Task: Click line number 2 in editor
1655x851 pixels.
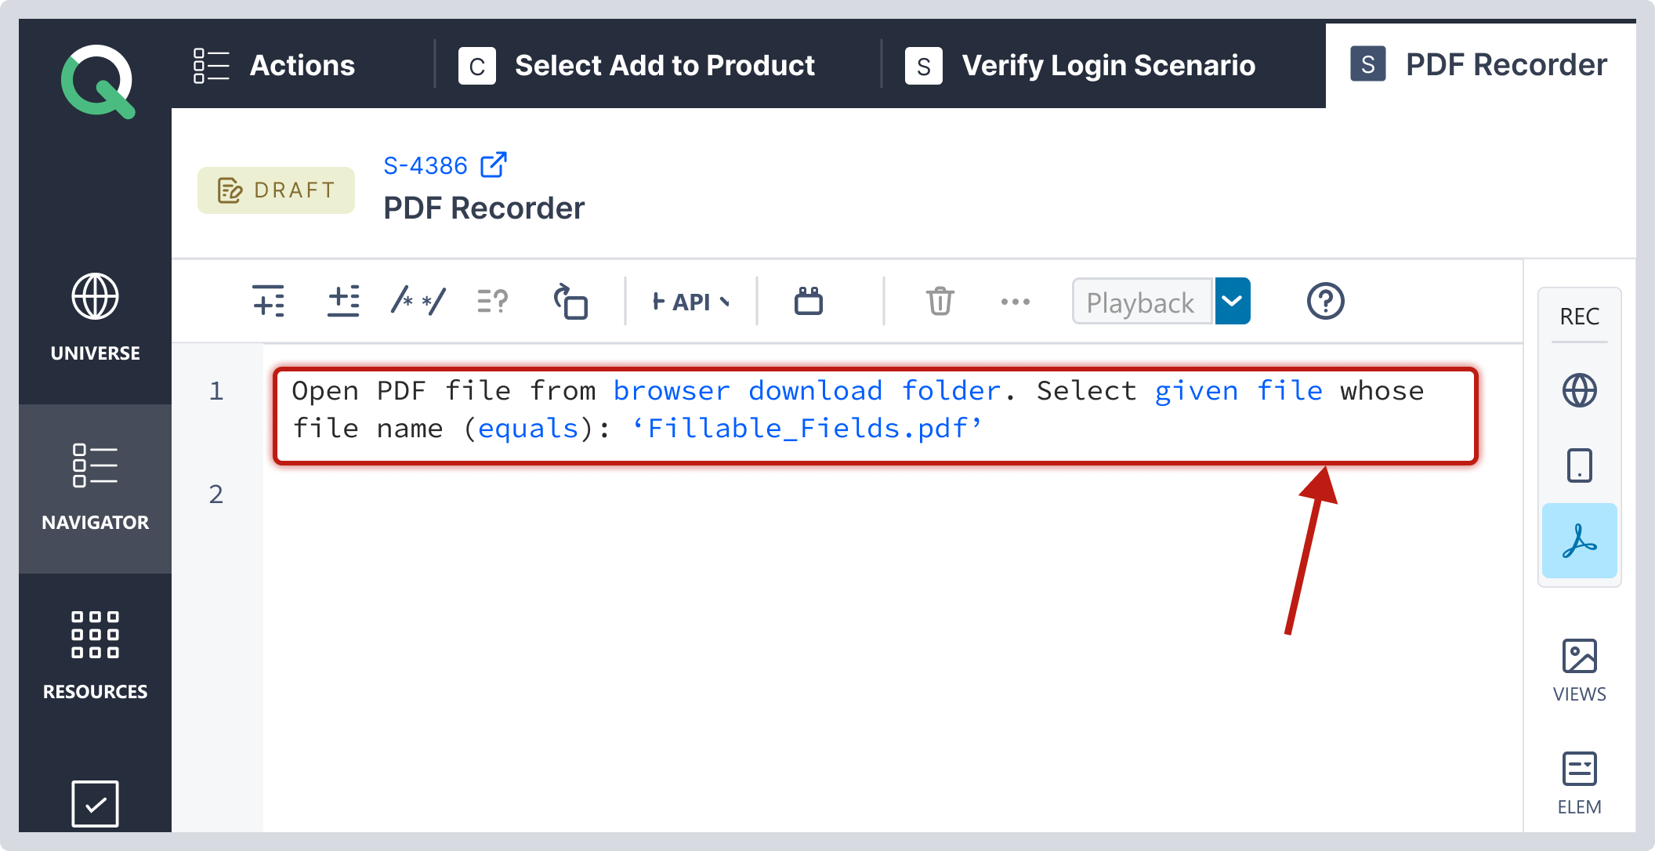Action: (216, 494)
